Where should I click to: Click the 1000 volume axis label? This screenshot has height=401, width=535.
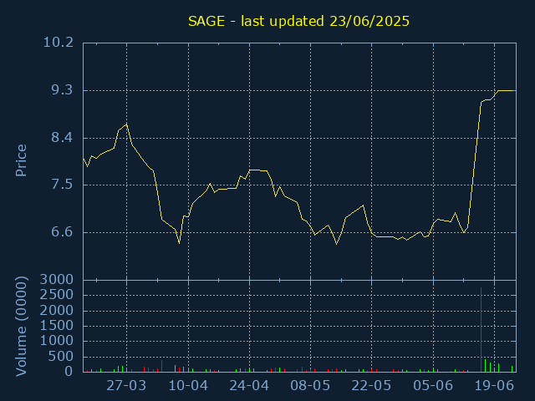click(57, 341)
